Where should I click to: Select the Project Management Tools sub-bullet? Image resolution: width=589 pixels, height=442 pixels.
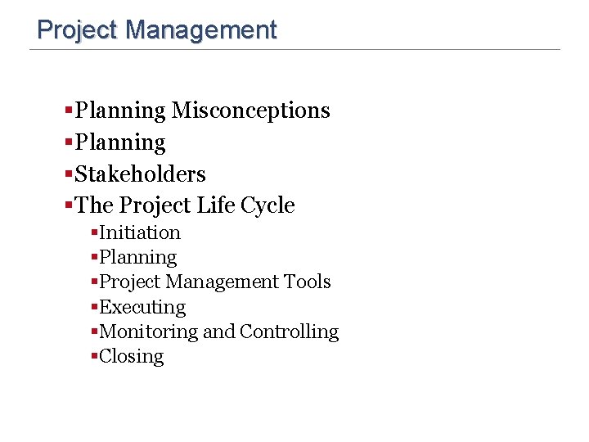tap(215, 282)
